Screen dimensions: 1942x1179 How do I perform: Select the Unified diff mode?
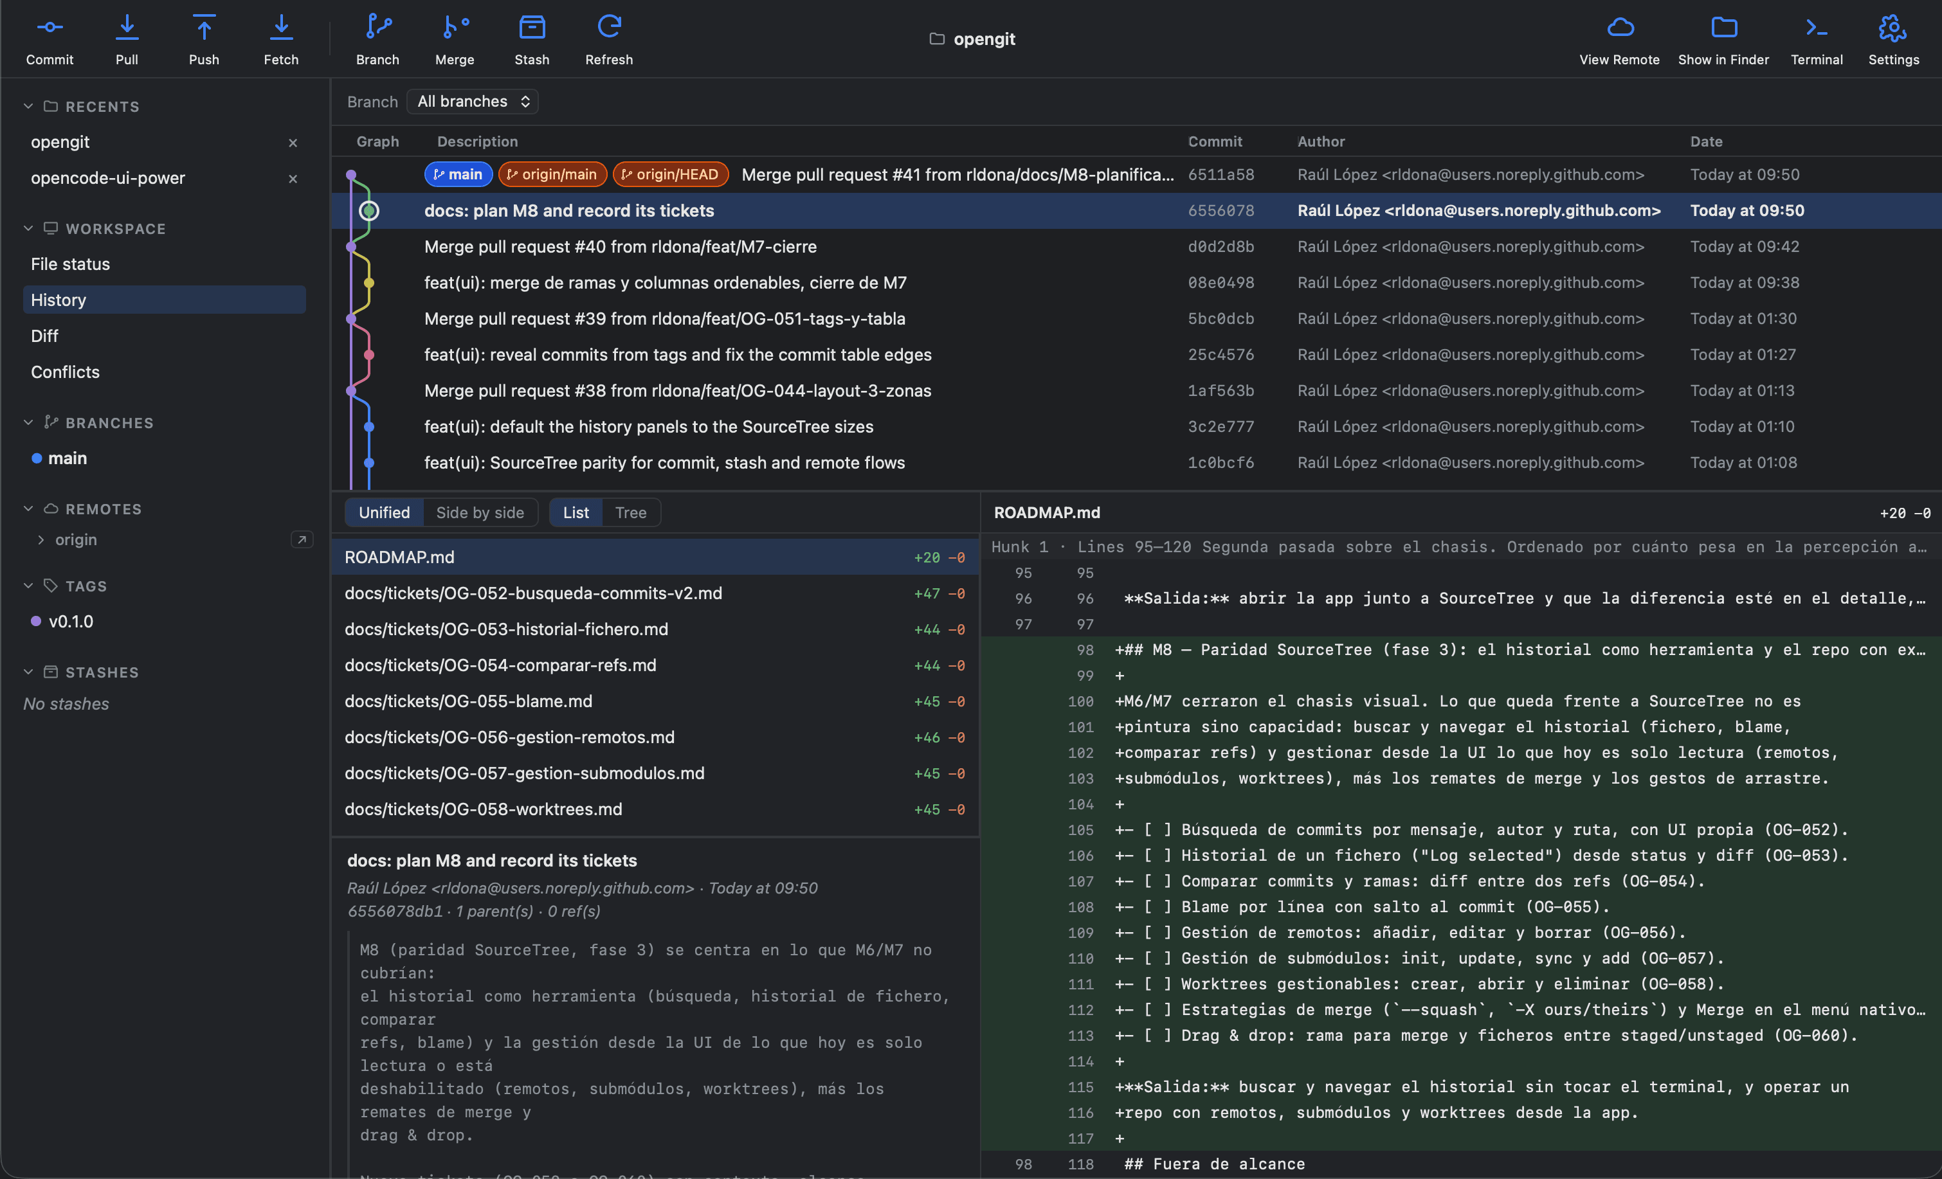384,512
